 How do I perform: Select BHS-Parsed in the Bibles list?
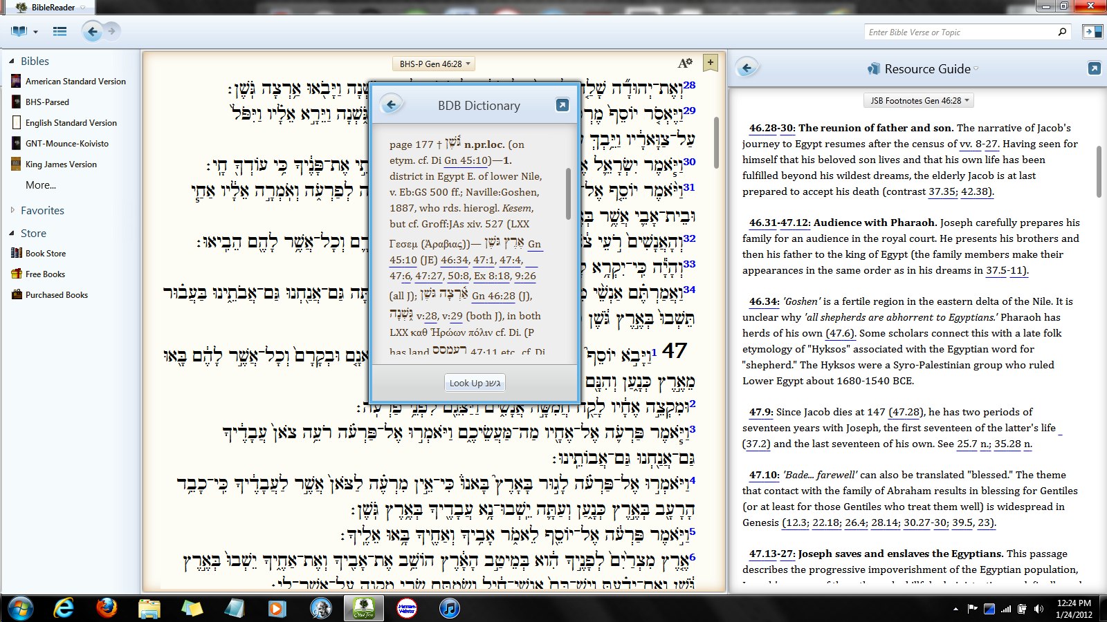pos(47,102)
